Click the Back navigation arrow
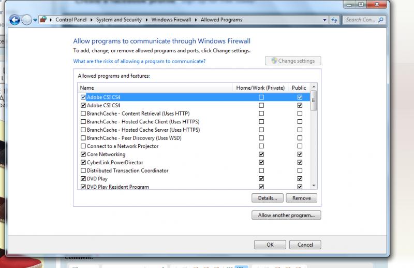Screen dimensions: 414x268 tap(15, 20)
